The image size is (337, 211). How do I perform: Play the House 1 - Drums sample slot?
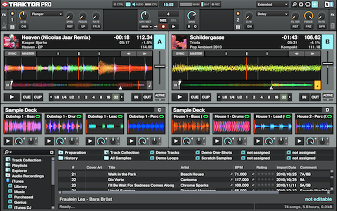(217, 141)
